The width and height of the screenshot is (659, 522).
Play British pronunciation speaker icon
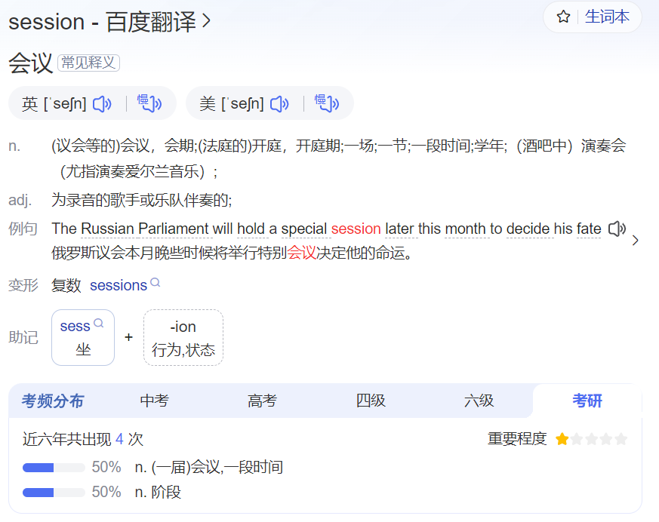102,104
